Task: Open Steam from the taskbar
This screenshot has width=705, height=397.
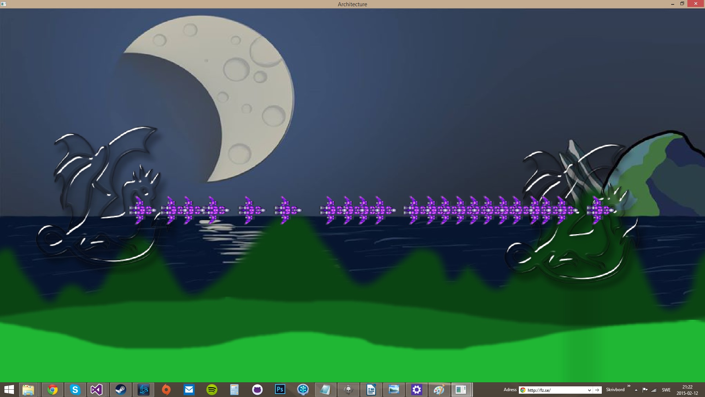Action: [x=120, y=390]
